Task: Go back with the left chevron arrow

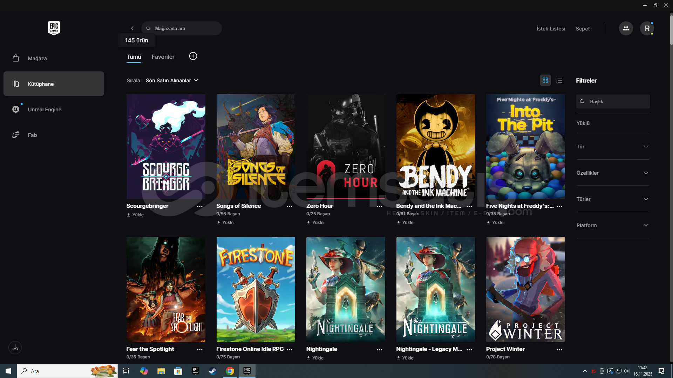Action: pos(132,28)
